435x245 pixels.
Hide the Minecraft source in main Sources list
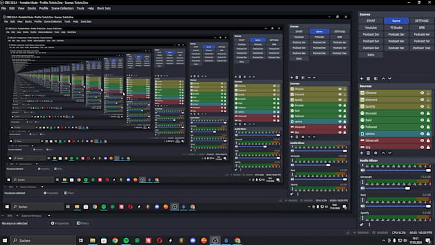422,140
